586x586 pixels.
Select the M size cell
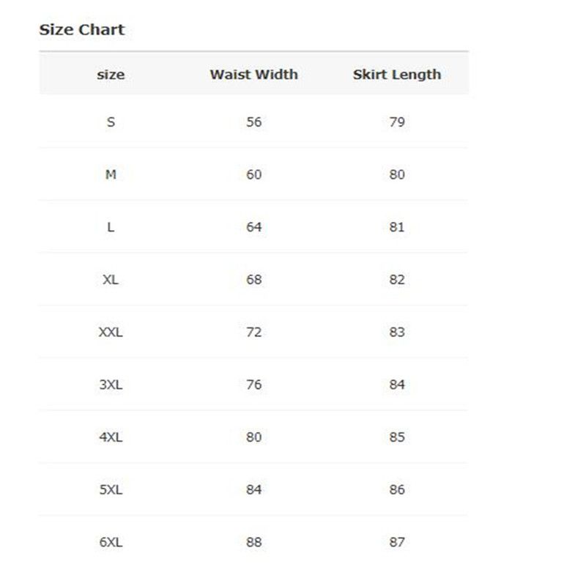coord(111,175)
